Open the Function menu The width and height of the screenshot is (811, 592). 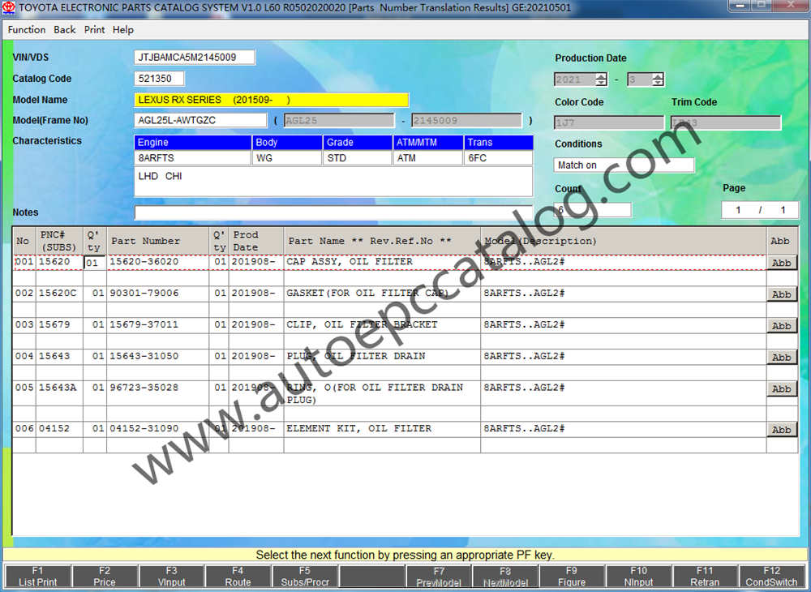point(27,30)
